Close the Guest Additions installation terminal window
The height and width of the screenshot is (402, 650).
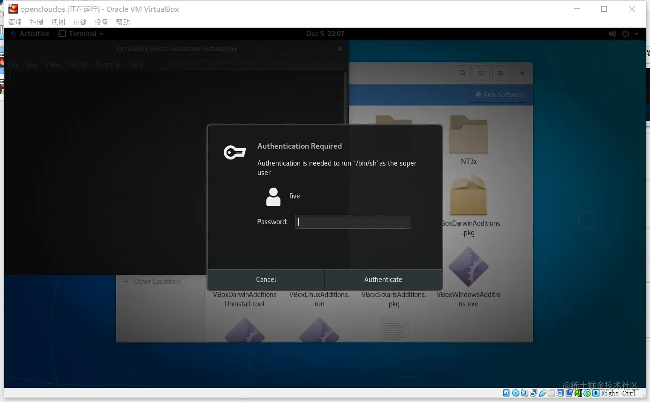tap(340, 49)
